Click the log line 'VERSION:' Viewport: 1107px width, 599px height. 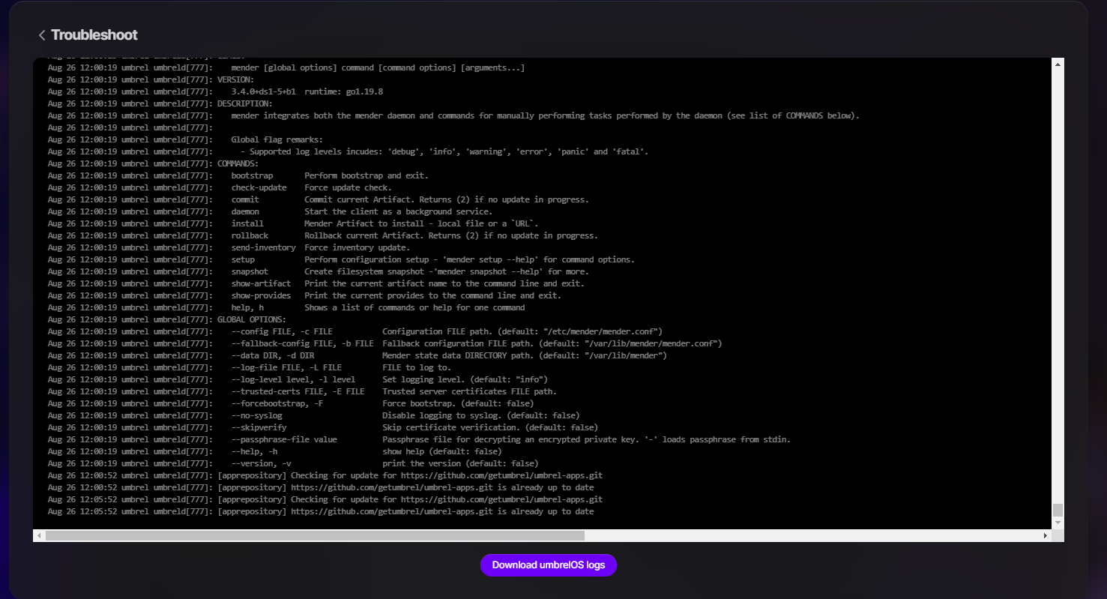click(151, 79)
